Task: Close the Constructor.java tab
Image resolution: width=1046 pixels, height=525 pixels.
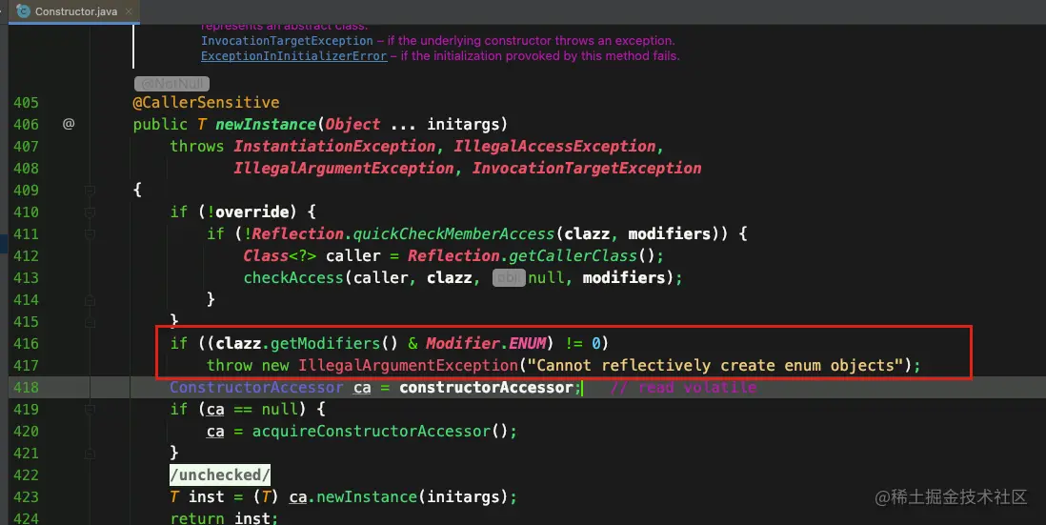Action: pyautogui.click(x=129, y=11)
